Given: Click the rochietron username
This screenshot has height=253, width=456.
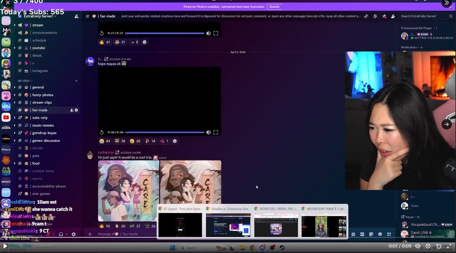Looking at the screenshot, I should point(106,153).
